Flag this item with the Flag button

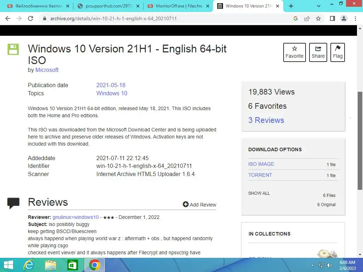click(337, 52)
